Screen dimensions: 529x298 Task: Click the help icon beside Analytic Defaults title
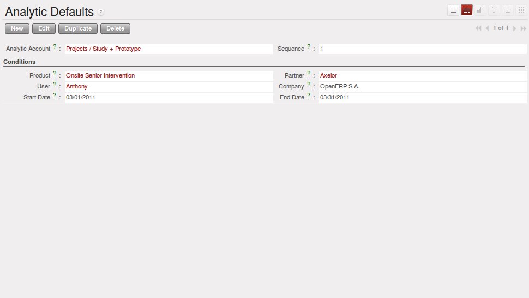tap(101, 13)
